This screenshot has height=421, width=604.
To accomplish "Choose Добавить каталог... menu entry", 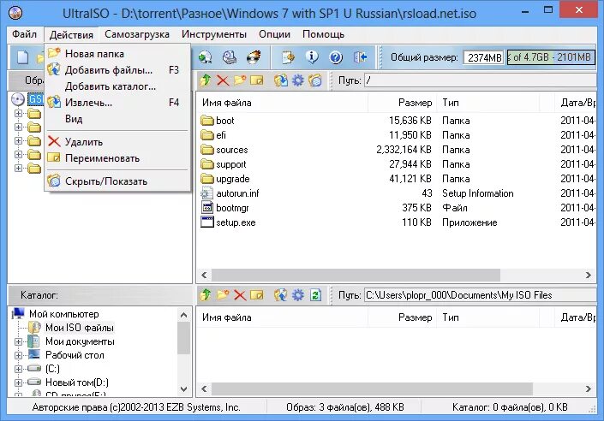I will tap(117, 86).
